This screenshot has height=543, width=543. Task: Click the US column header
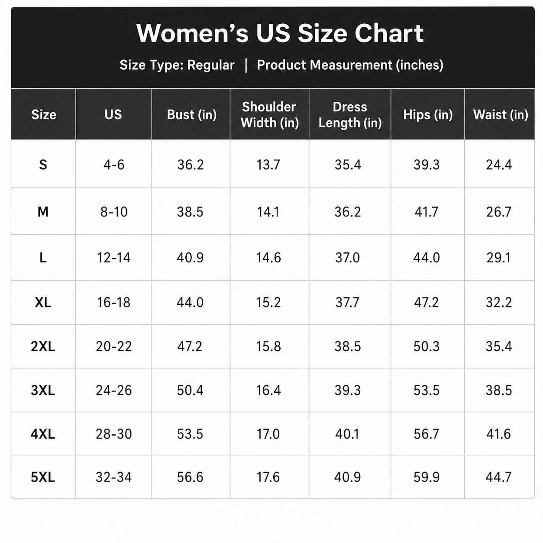pos(113,114)
